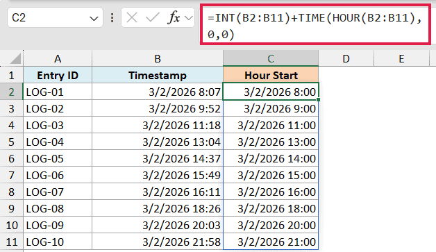This screenshot has width=436, height=252.
Task: Expand the fx function dropdown chevron
Action: tap(189, 18)
